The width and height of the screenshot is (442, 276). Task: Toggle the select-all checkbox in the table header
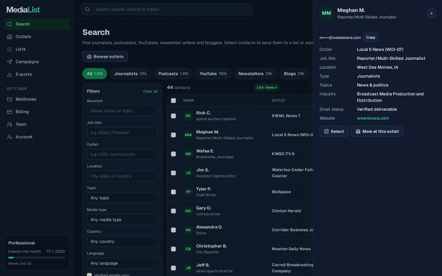(173, 101)
